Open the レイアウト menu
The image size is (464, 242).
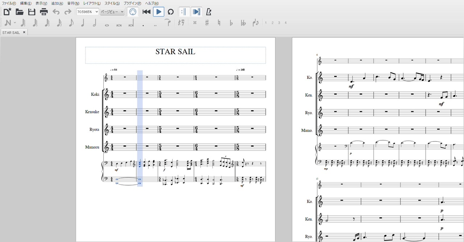92,3
